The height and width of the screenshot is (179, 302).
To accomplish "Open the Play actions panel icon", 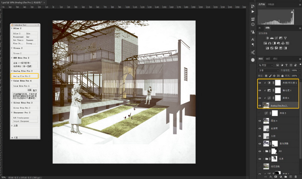I will [x=253, y=11].
